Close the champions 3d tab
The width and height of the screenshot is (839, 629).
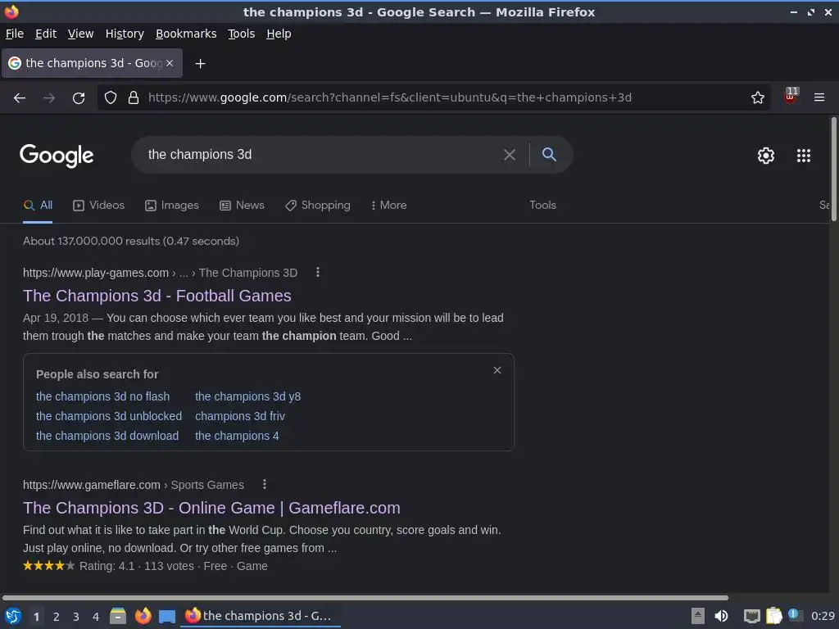[170, 63]
